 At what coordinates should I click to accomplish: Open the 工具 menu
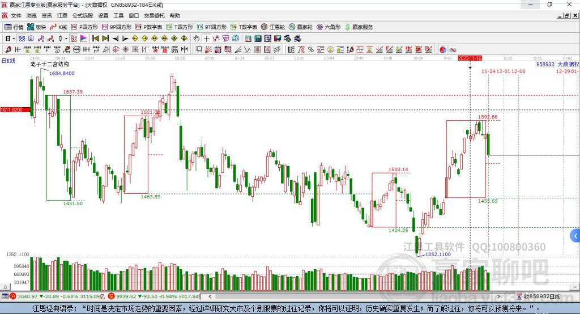[x=118, y=15]
